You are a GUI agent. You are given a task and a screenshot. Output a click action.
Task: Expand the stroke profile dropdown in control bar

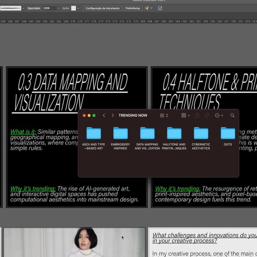point(23,8)
